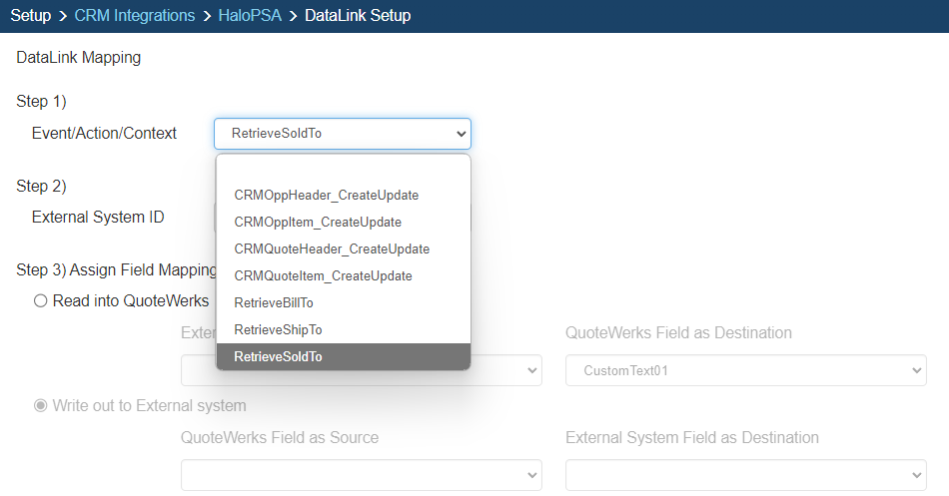The height and width of the screenshot is (496, 949).
Task: Click the Event/Action/Context label
Action: point(104,133)
